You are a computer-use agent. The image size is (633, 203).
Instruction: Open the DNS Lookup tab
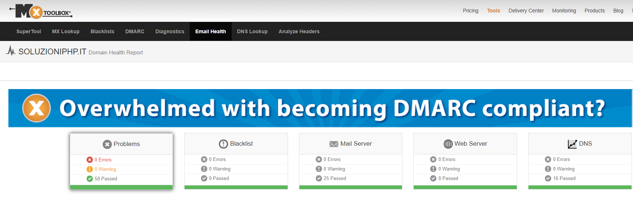(252, 31)
